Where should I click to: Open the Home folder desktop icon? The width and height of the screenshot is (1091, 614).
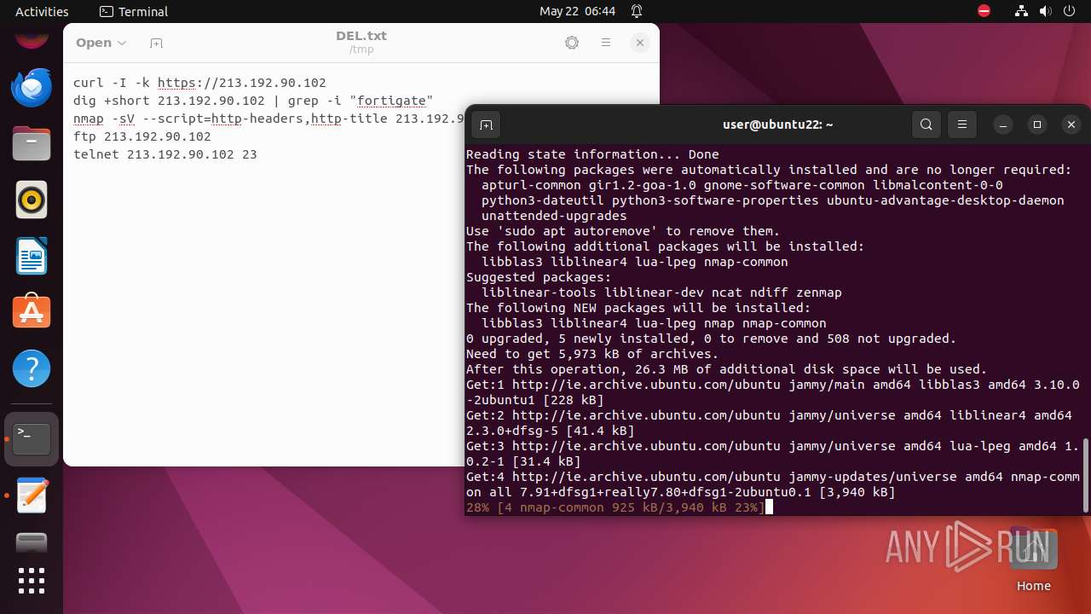[x=1033, y=559]
